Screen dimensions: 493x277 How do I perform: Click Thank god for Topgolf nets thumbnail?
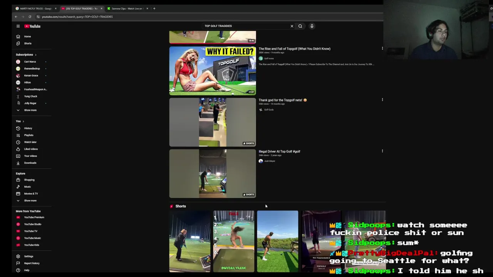[213, 122]
